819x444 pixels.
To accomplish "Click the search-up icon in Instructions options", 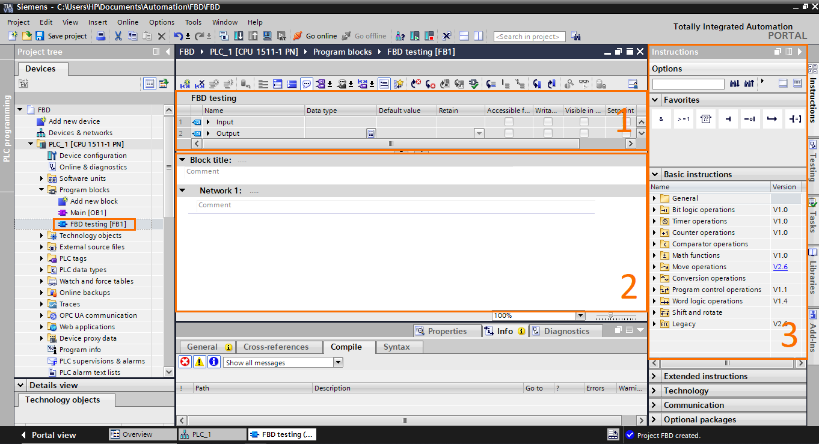I will point(749,83).
